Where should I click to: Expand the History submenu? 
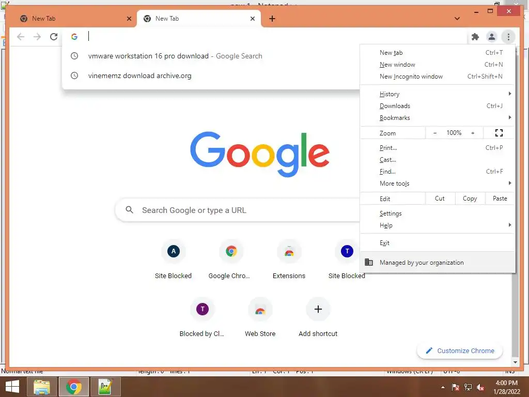pyautogui.click(x=438, y=94)
